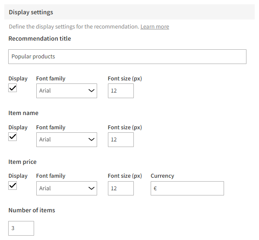Click the Currency label
The image size is (259, 240).
coord(162,176)
